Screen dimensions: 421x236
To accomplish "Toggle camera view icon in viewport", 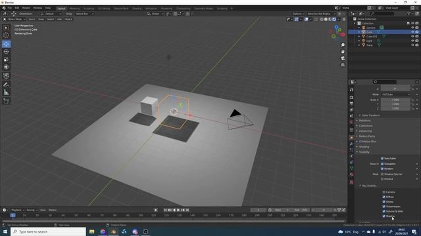I will tap(343, 58).
